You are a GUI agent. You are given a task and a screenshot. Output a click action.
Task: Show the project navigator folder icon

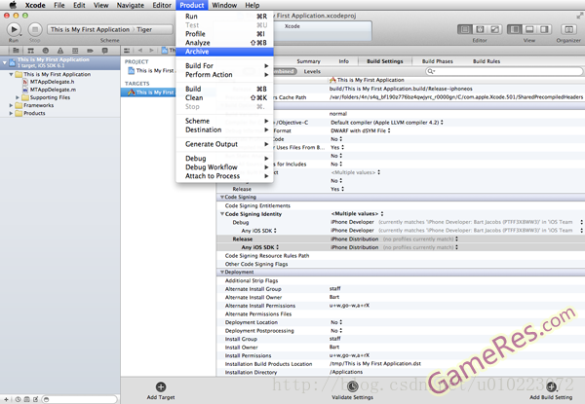click(x=16, y=51)
